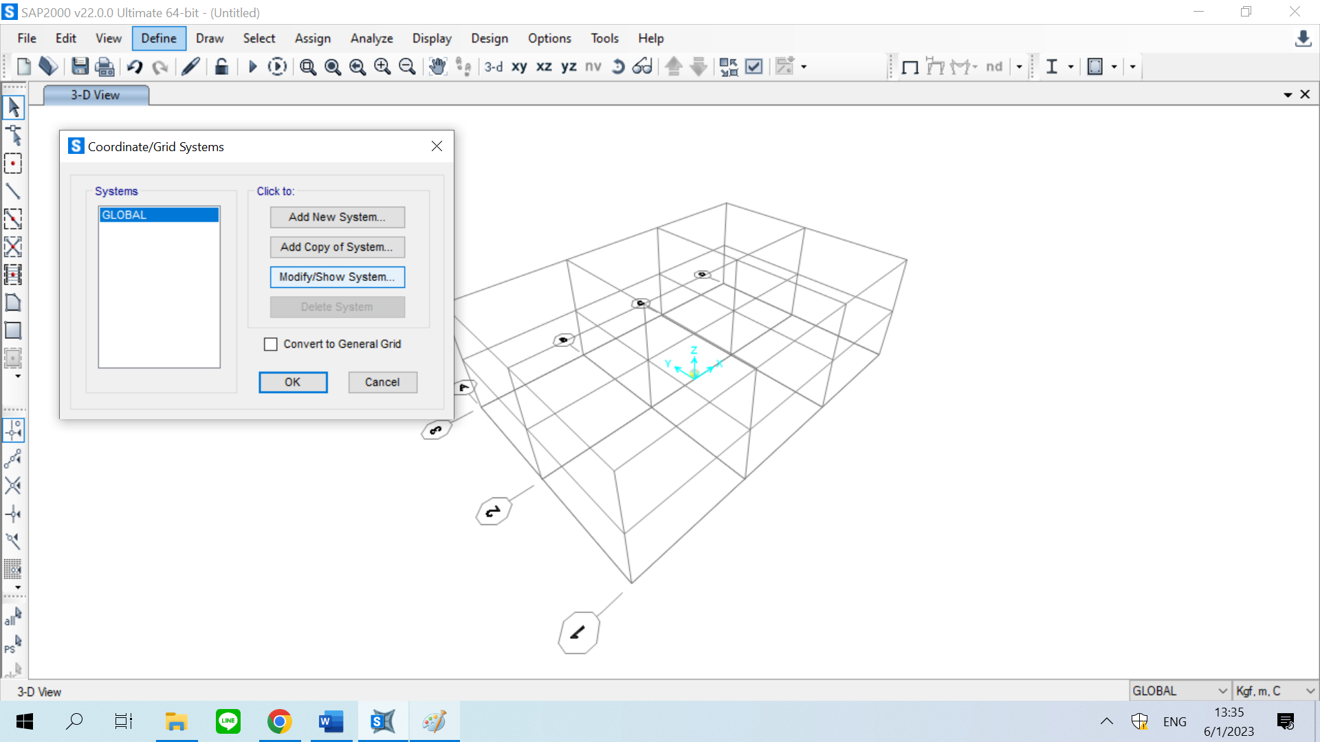The image size is (1320, 742).
Task: Open the Assign menu
Action: (x=312, y=38)
